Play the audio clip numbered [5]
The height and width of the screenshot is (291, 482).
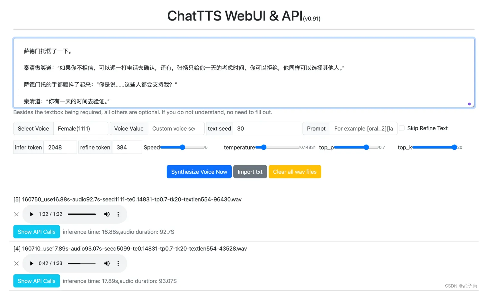(31, 214)
